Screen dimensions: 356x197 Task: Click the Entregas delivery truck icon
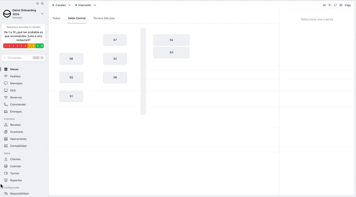point(6,111)
